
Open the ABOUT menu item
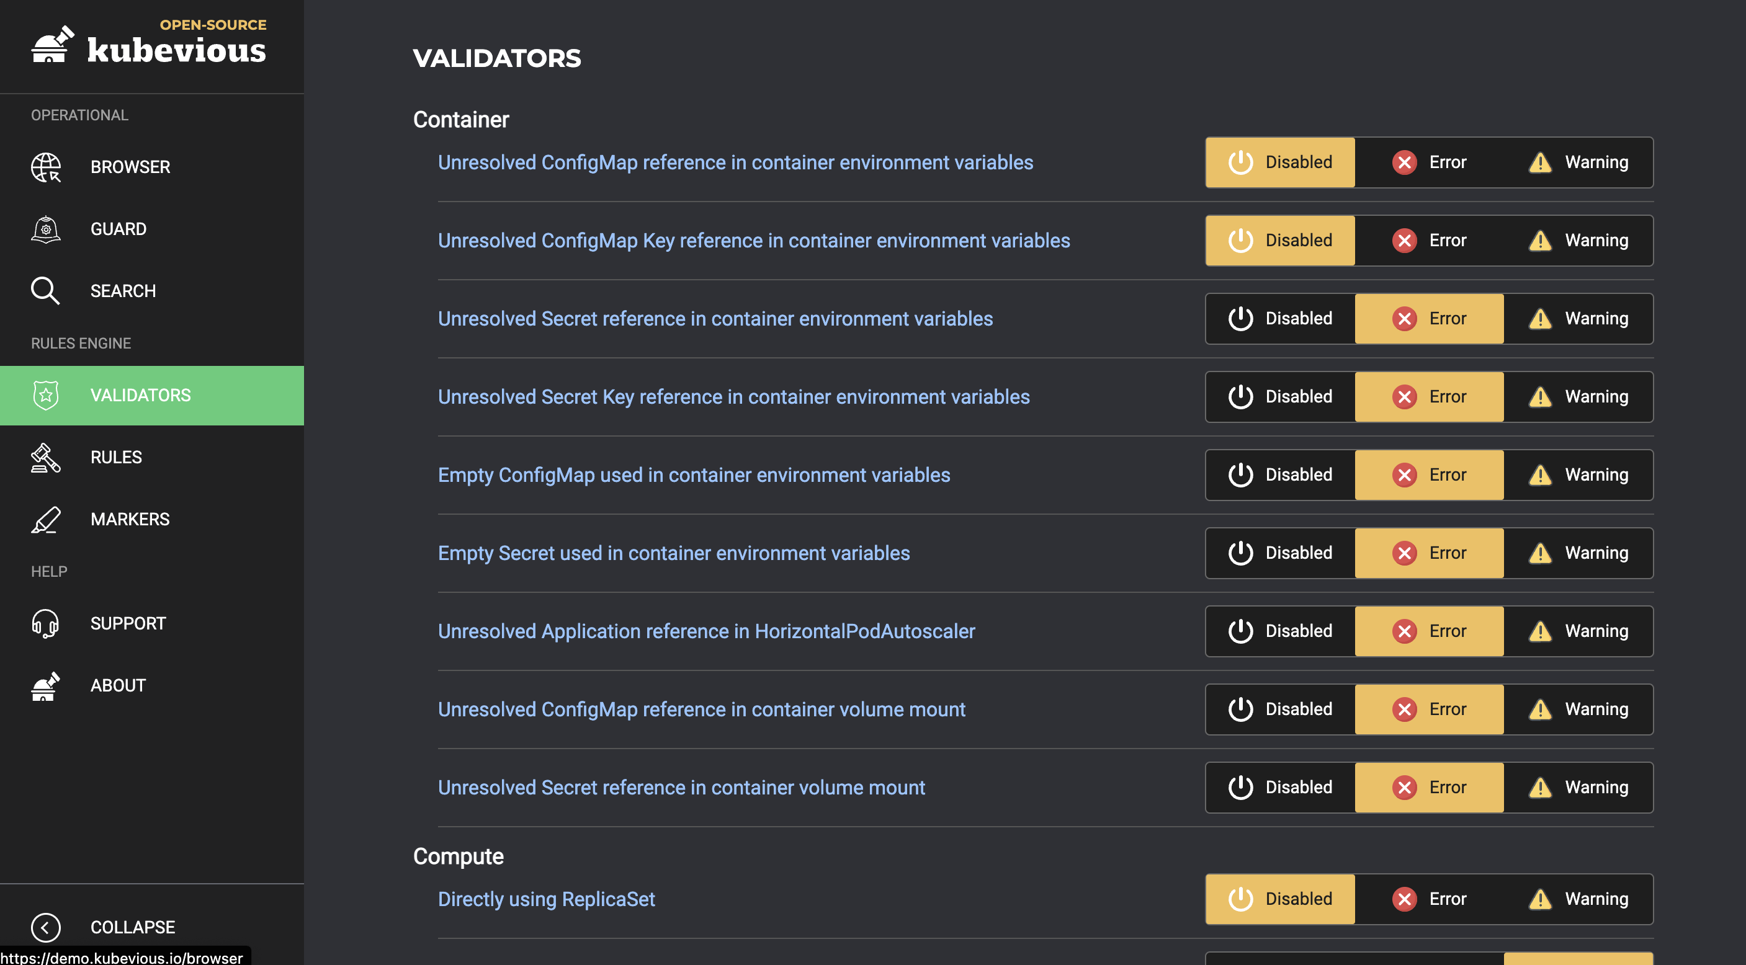(x=152, y=686)
